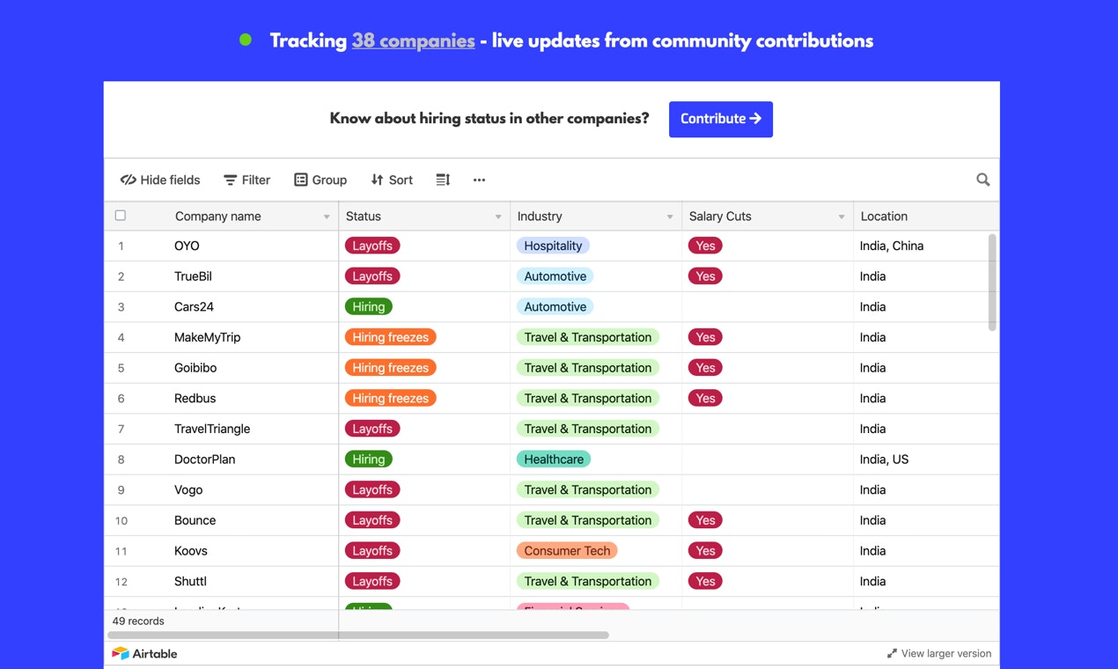Click the empty Salary Cuts cell for Cars24

click(x=768, y=306)
